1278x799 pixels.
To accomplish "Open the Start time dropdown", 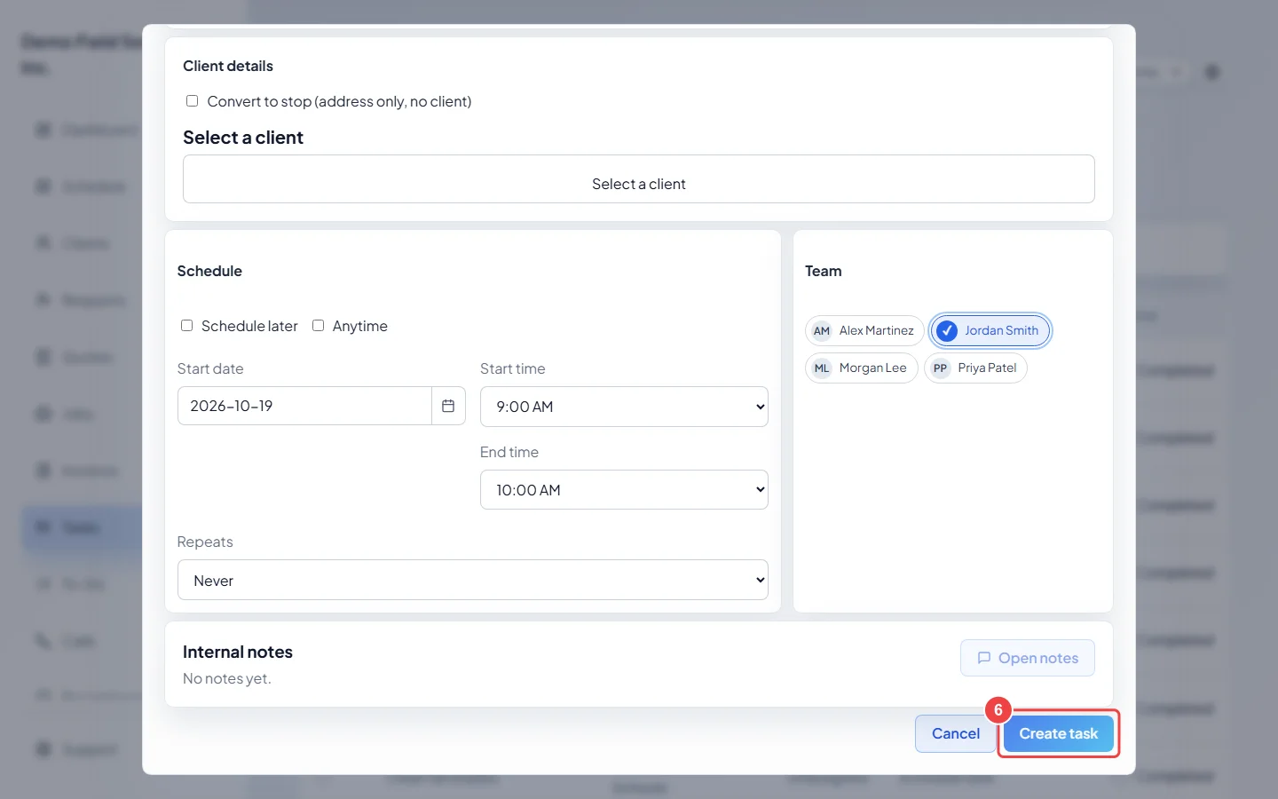I will point(624,407).
